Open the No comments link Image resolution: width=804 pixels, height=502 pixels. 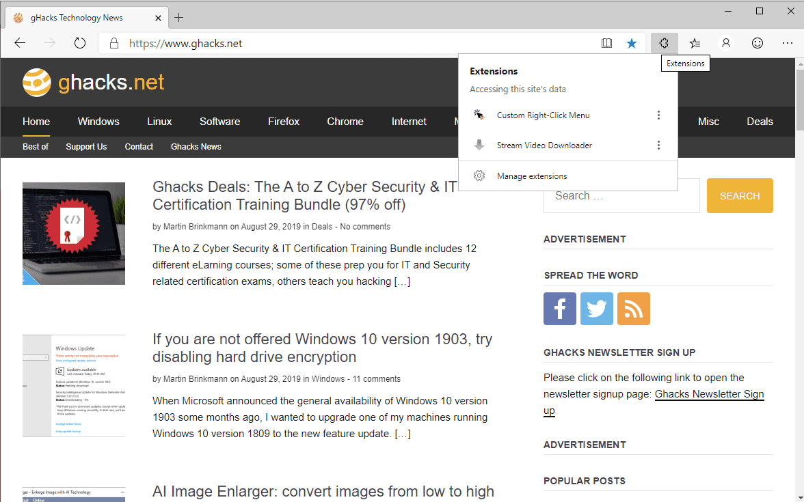tap(365, 227)
